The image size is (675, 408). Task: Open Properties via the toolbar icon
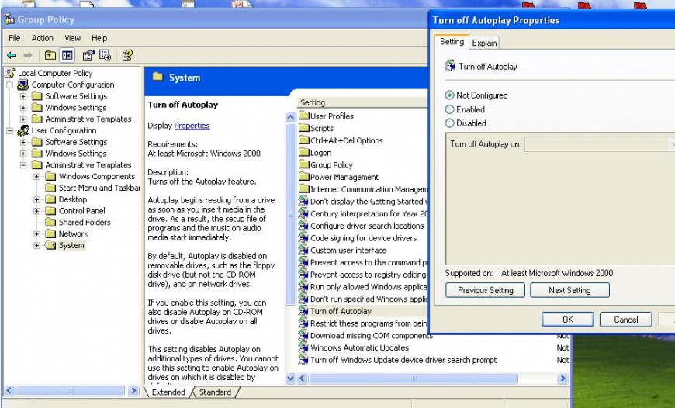88,55
